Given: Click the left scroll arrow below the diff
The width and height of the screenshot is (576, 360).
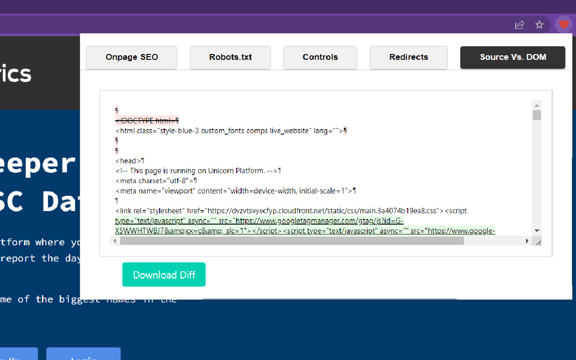Looking at the screenshot, I should (115, 241).
